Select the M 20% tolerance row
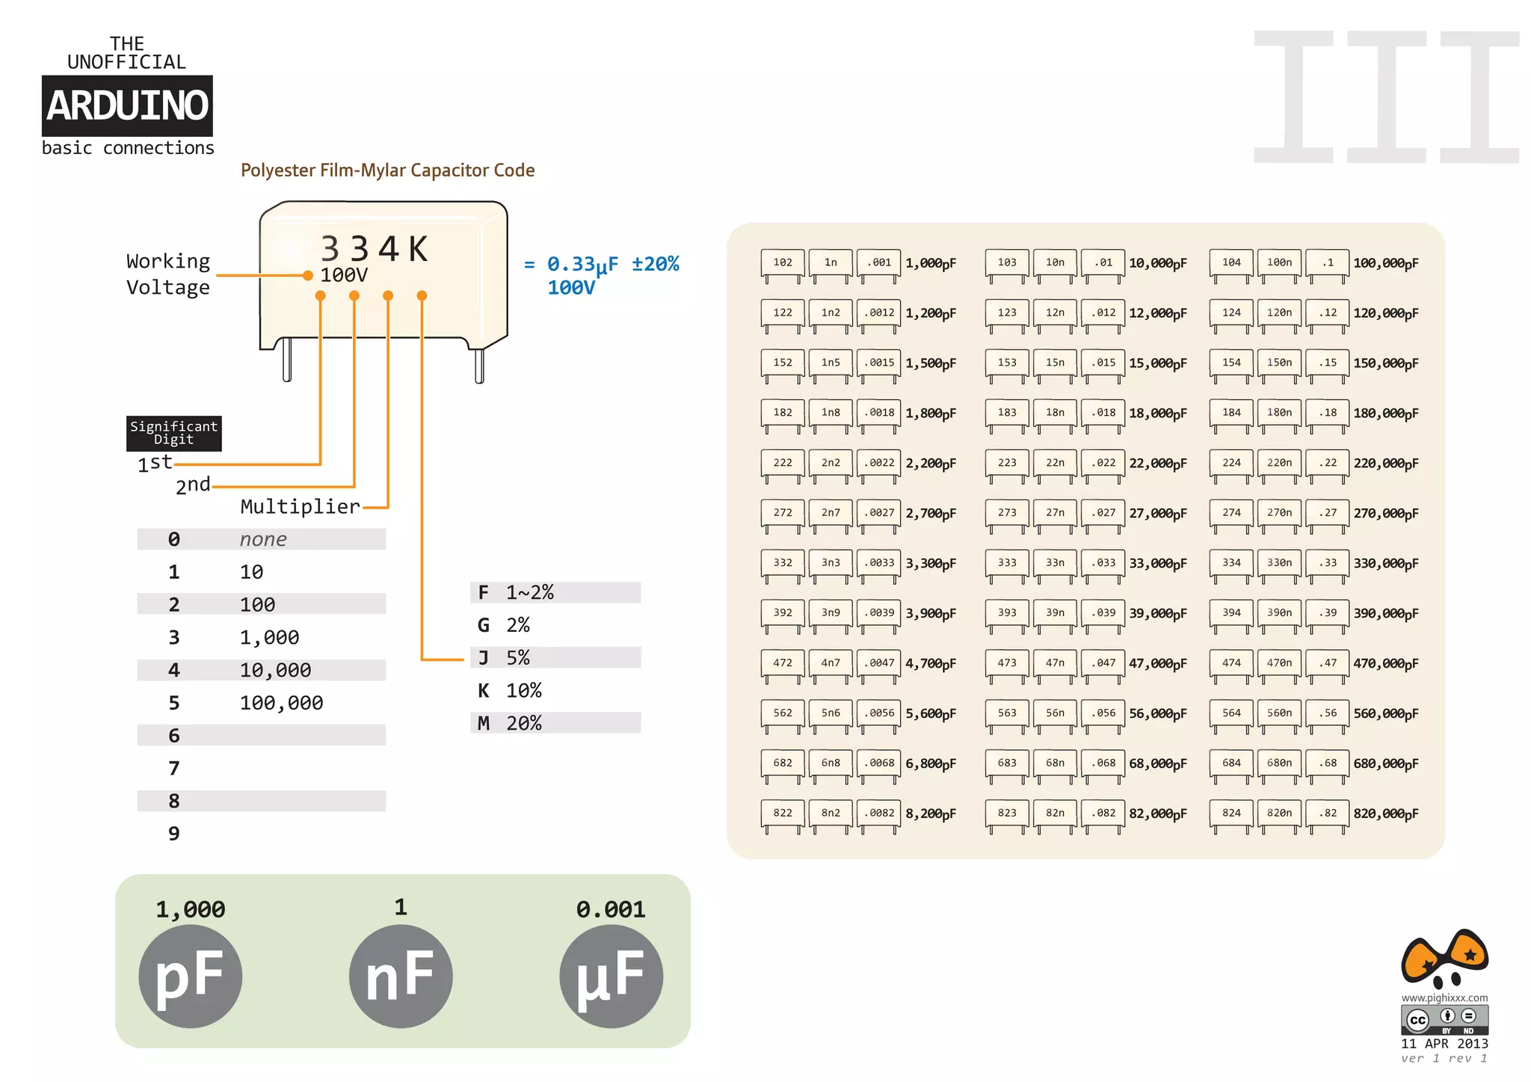 (555, 723)
